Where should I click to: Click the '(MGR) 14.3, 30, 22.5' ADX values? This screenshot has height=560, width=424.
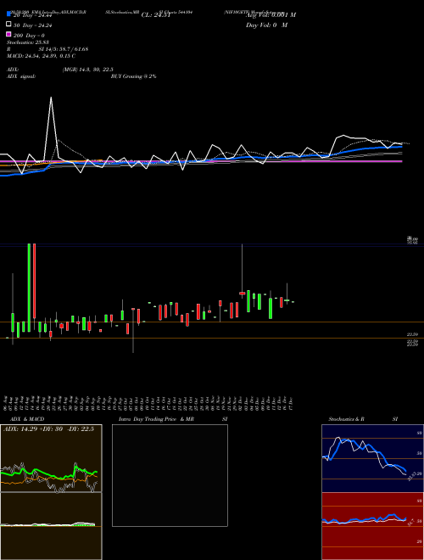pyautogui.click(x=88, y=70)
